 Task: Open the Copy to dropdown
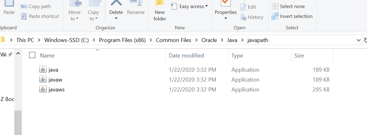(x=93, y=15)
